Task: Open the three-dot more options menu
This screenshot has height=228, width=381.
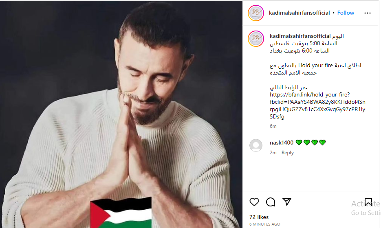Action: (x=368, y=13)
